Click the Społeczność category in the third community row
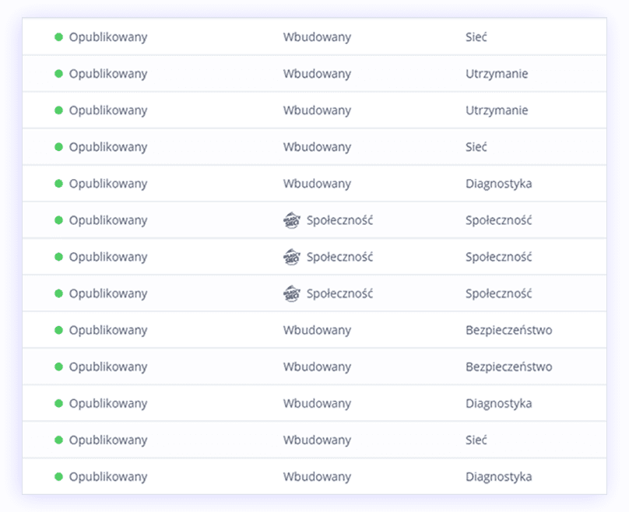Screen dimensions: 629x512 [499, 293]
